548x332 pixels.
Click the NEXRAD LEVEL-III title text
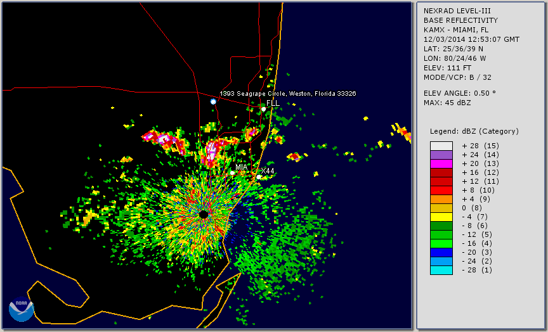click(x=458, y=11)
